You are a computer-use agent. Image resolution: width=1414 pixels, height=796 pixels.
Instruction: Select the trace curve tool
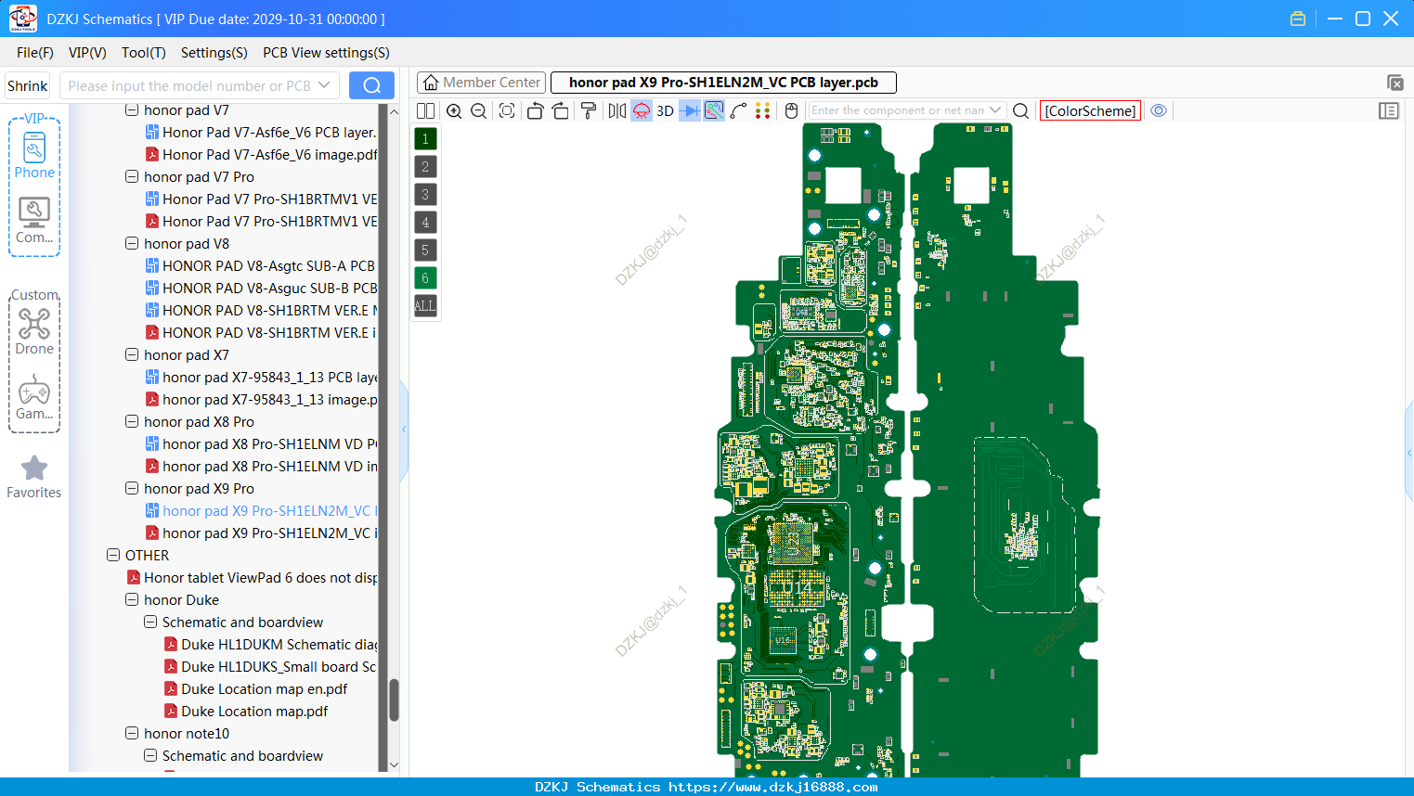point(738,110)
